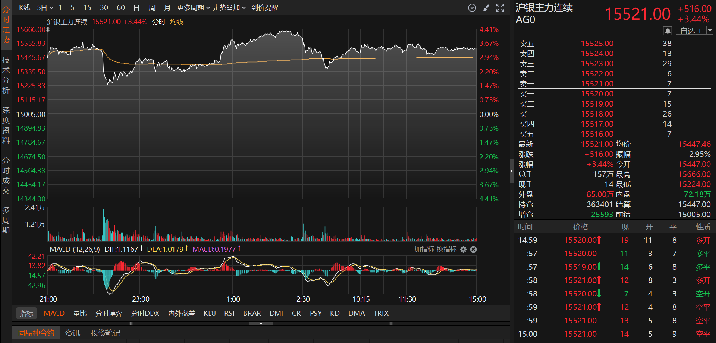Switch chart to 日 daily period
The width and height of the screenshot is (716, 343).
pos(136,8)
